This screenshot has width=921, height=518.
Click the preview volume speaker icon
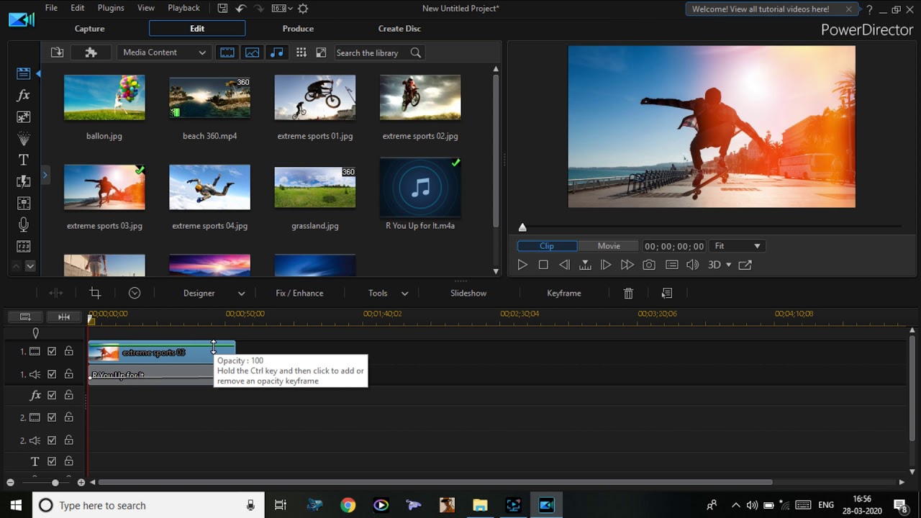(692, 265)
